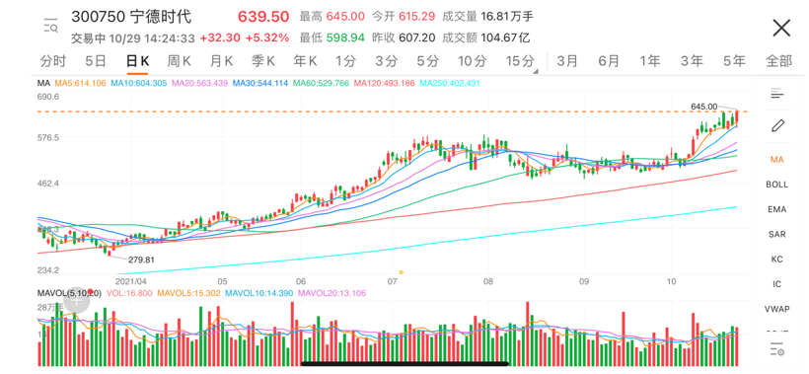
Task: Open the stock search list icon
Action: (x=51, y=25)
